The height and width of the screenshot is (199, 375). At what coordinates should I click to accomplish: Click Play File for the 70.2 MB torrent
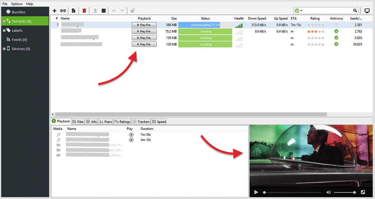144,31
